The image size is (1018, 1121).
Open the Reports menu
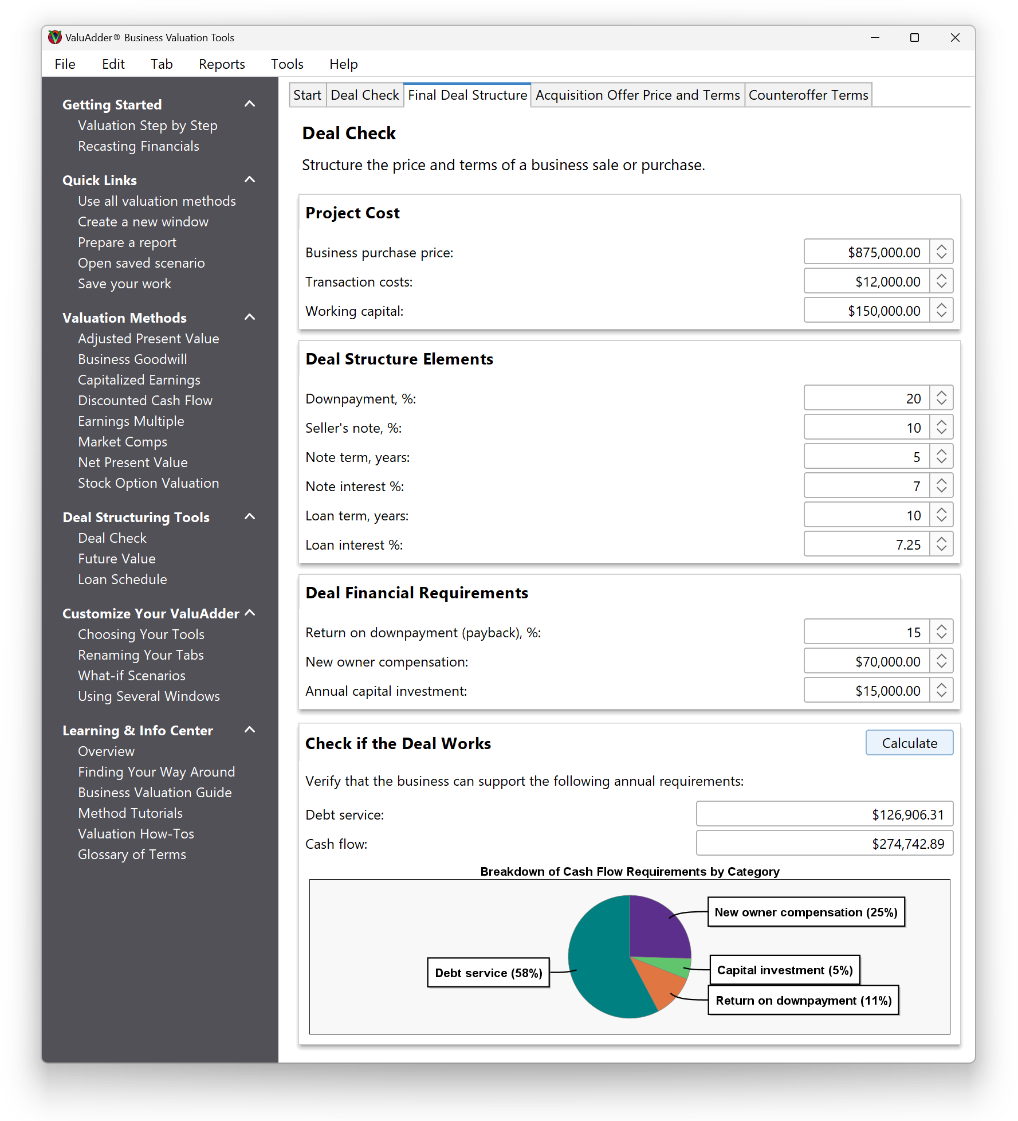click(x=222, y=64)
